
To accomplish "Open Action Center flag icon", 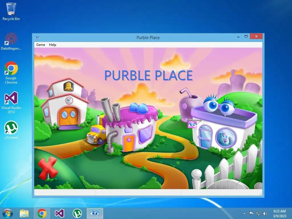I will 251,213.
